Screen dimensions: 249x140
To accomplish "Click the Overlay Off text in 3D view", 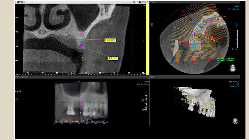I will point(235,86).
